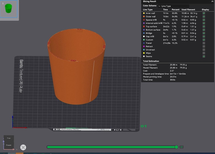Toggle the Bridge display checkbox
This screenshot has width=215, height=154.
click(x=204, y=33)
